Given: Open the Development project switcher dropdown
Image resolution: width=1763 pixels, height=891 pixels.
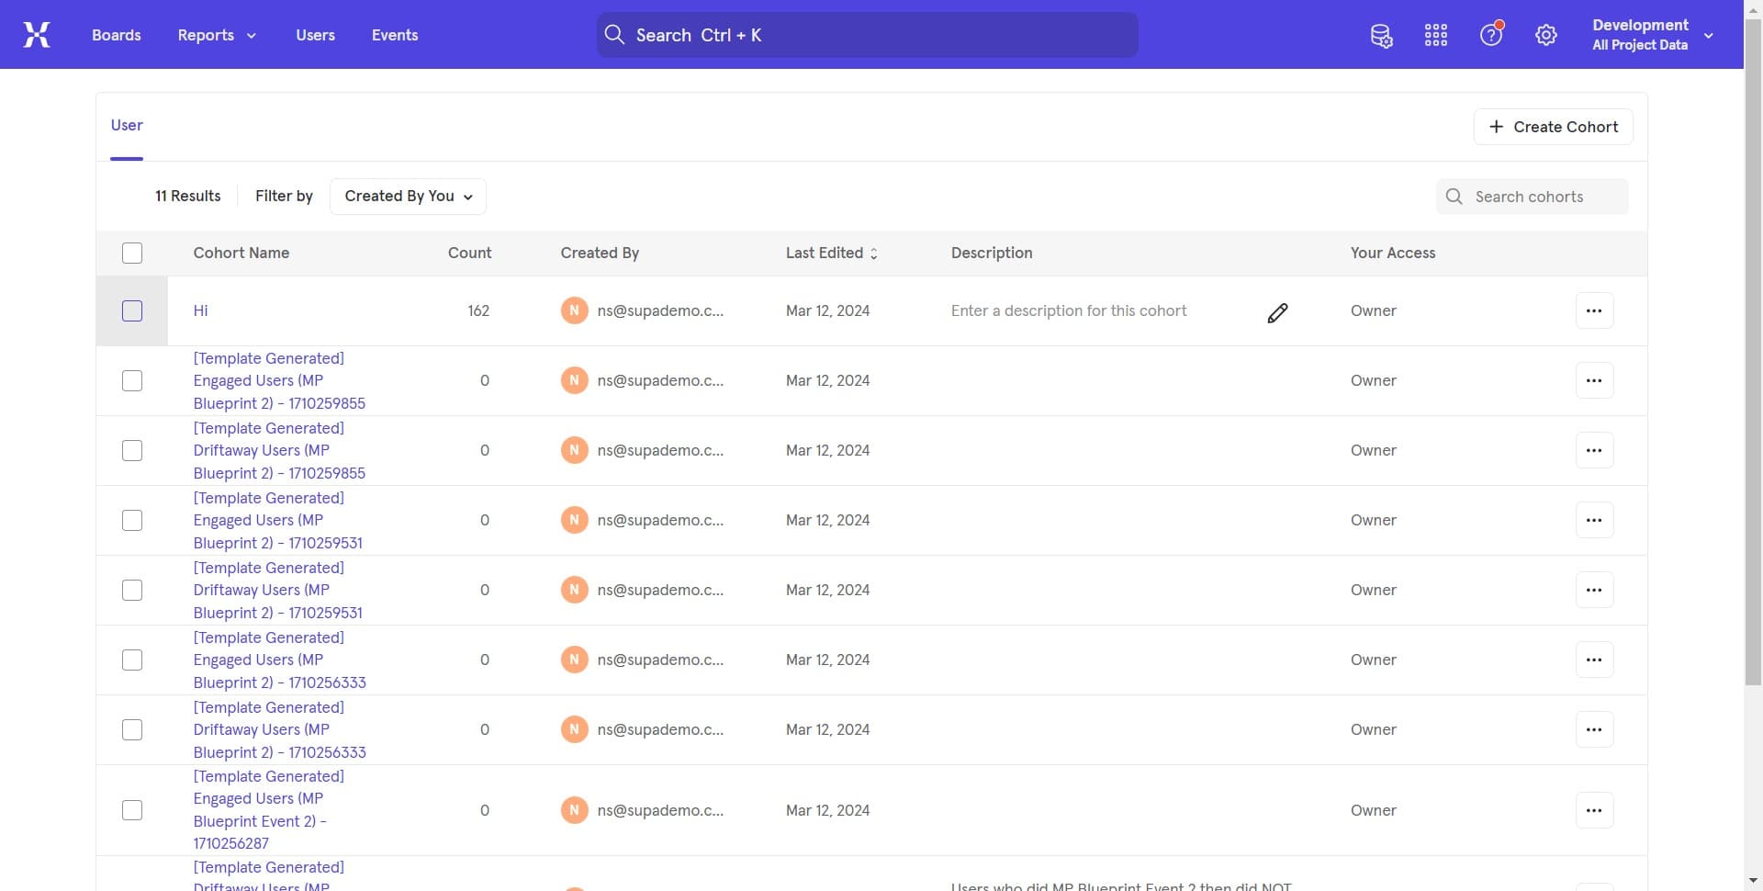Looking at the screenshot, I should pyautogui.click(x=1710, y=35).
